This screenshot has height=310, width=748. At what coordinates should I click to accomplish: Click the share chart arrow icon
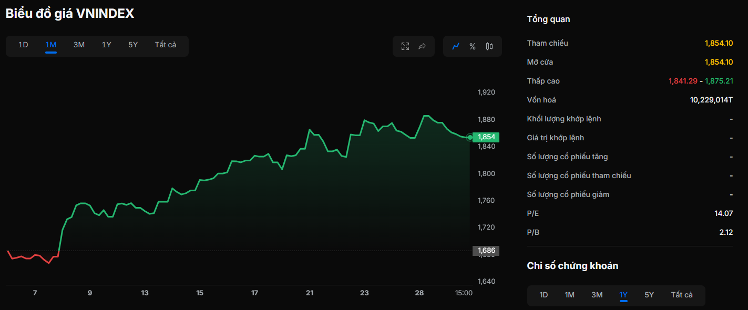tap(422, 46)
